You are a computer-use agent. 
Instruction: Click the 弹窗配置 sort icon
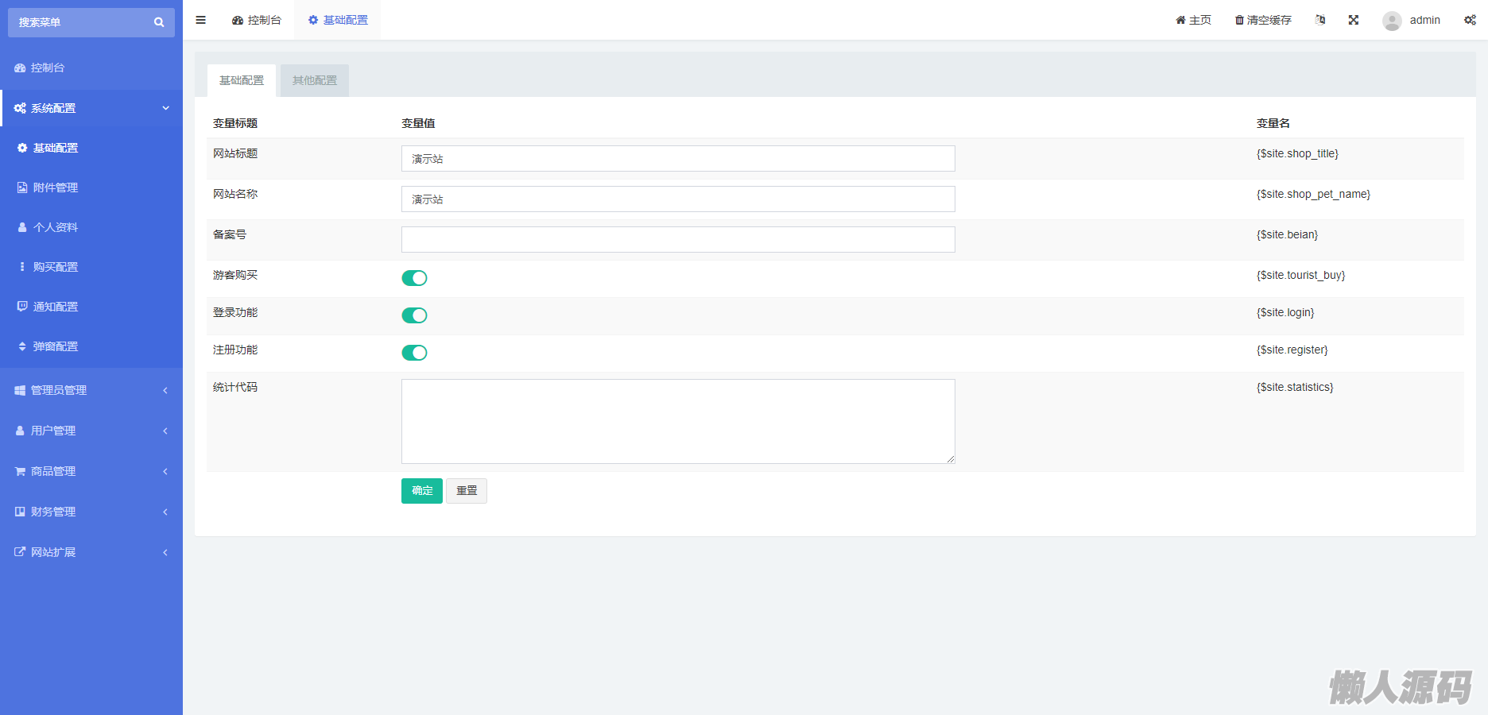click(22, 346)
